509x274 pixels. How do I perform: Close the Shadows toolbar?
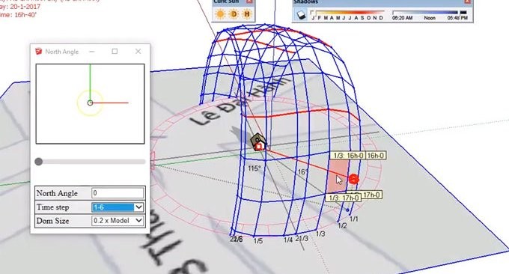pyautogui.click(x=467, y=1)
